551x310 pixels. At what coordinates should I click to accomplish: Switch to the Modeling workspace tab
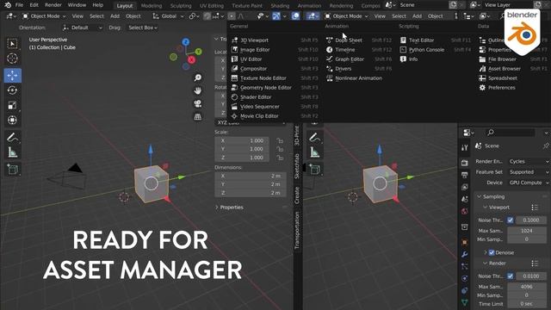click(x=152, y=6)
